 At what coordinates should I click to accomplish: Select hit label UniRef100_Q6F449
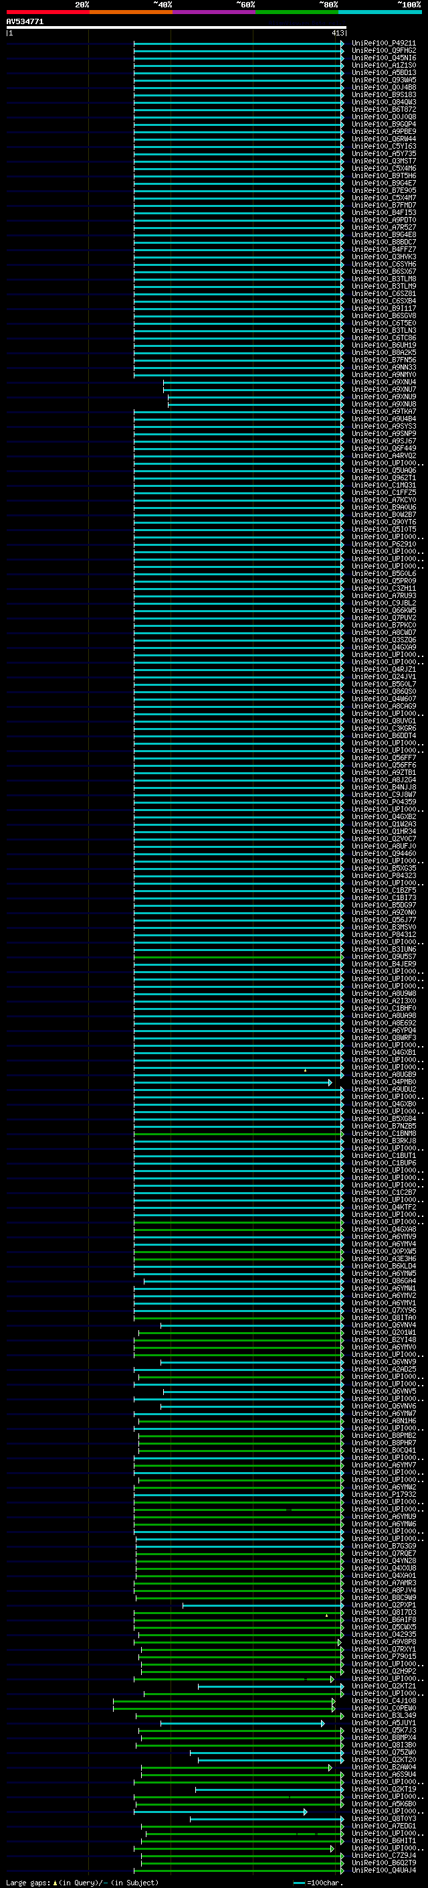[x=383, y=449]
